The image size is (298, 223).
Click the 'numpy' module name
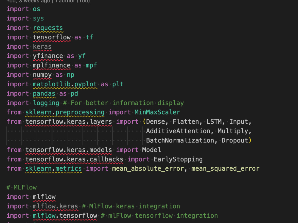pyautogui.click(x=42, y=75)
